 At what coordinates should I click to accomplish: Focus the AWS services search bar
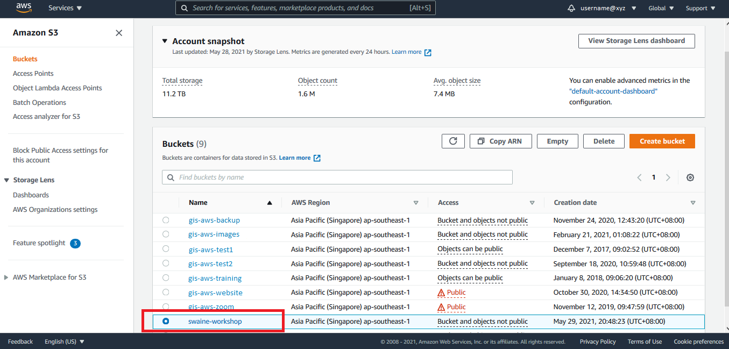point(306,8)
